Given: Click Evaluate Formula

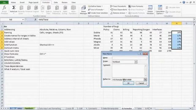Looking at the screenshot, I should [136, 13].
